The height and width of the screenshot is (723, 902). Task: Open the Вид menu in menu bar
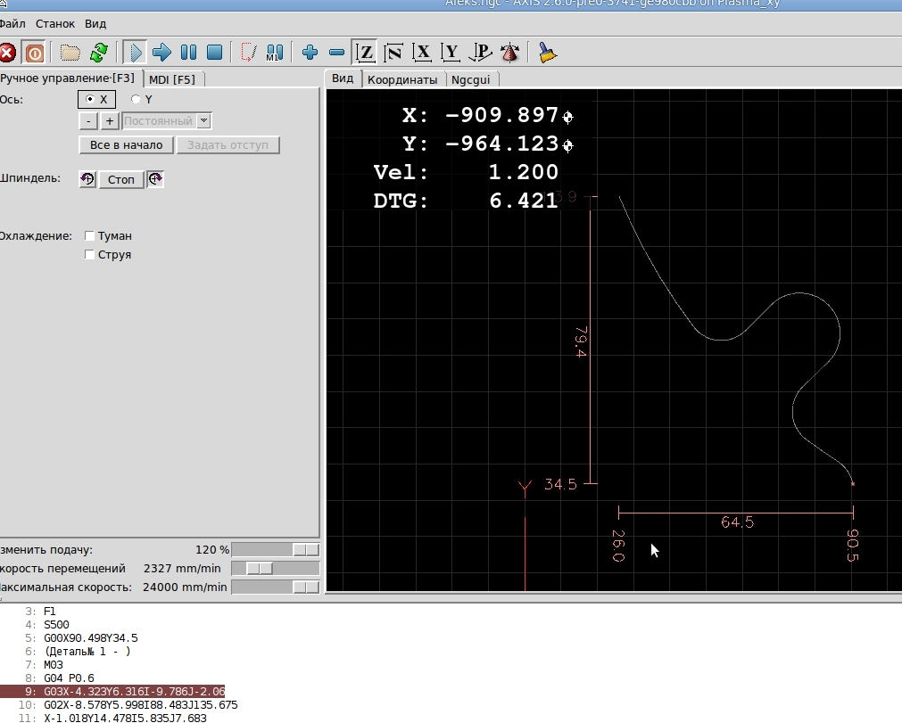click(95, 24)
